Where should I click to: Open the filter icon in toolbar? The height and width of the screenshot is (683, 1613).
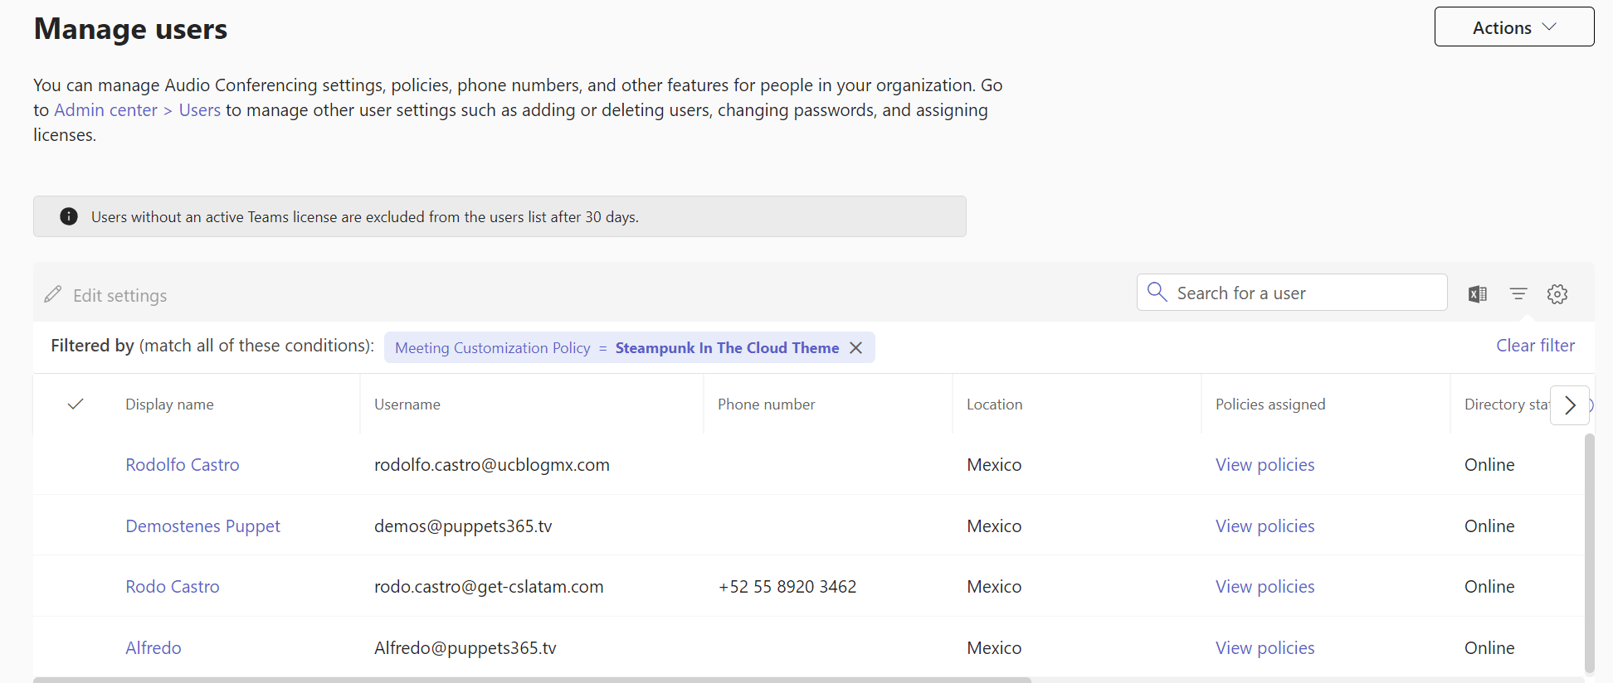[x=1518, y=293]
